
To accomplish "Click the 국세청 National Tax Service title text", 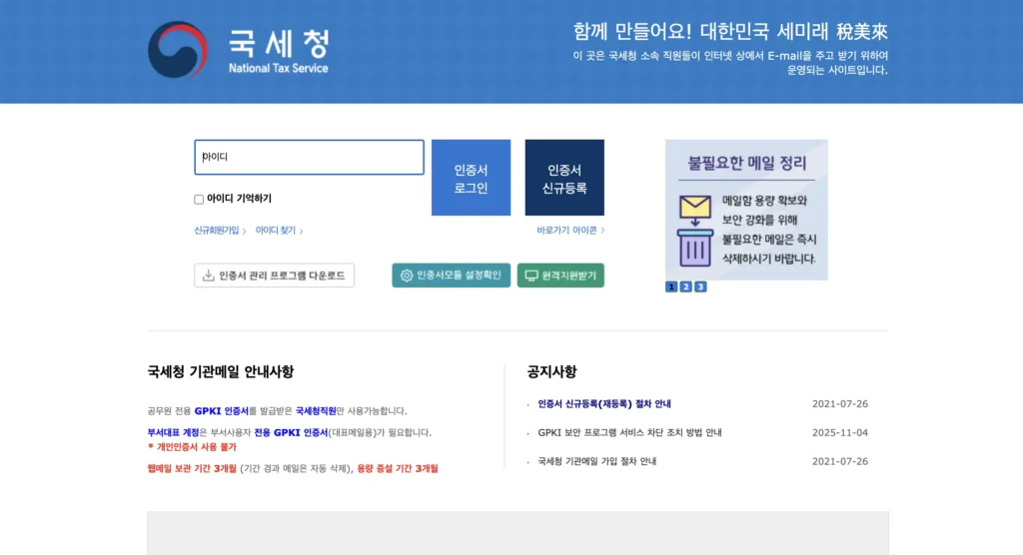I will tap(279, 51).
